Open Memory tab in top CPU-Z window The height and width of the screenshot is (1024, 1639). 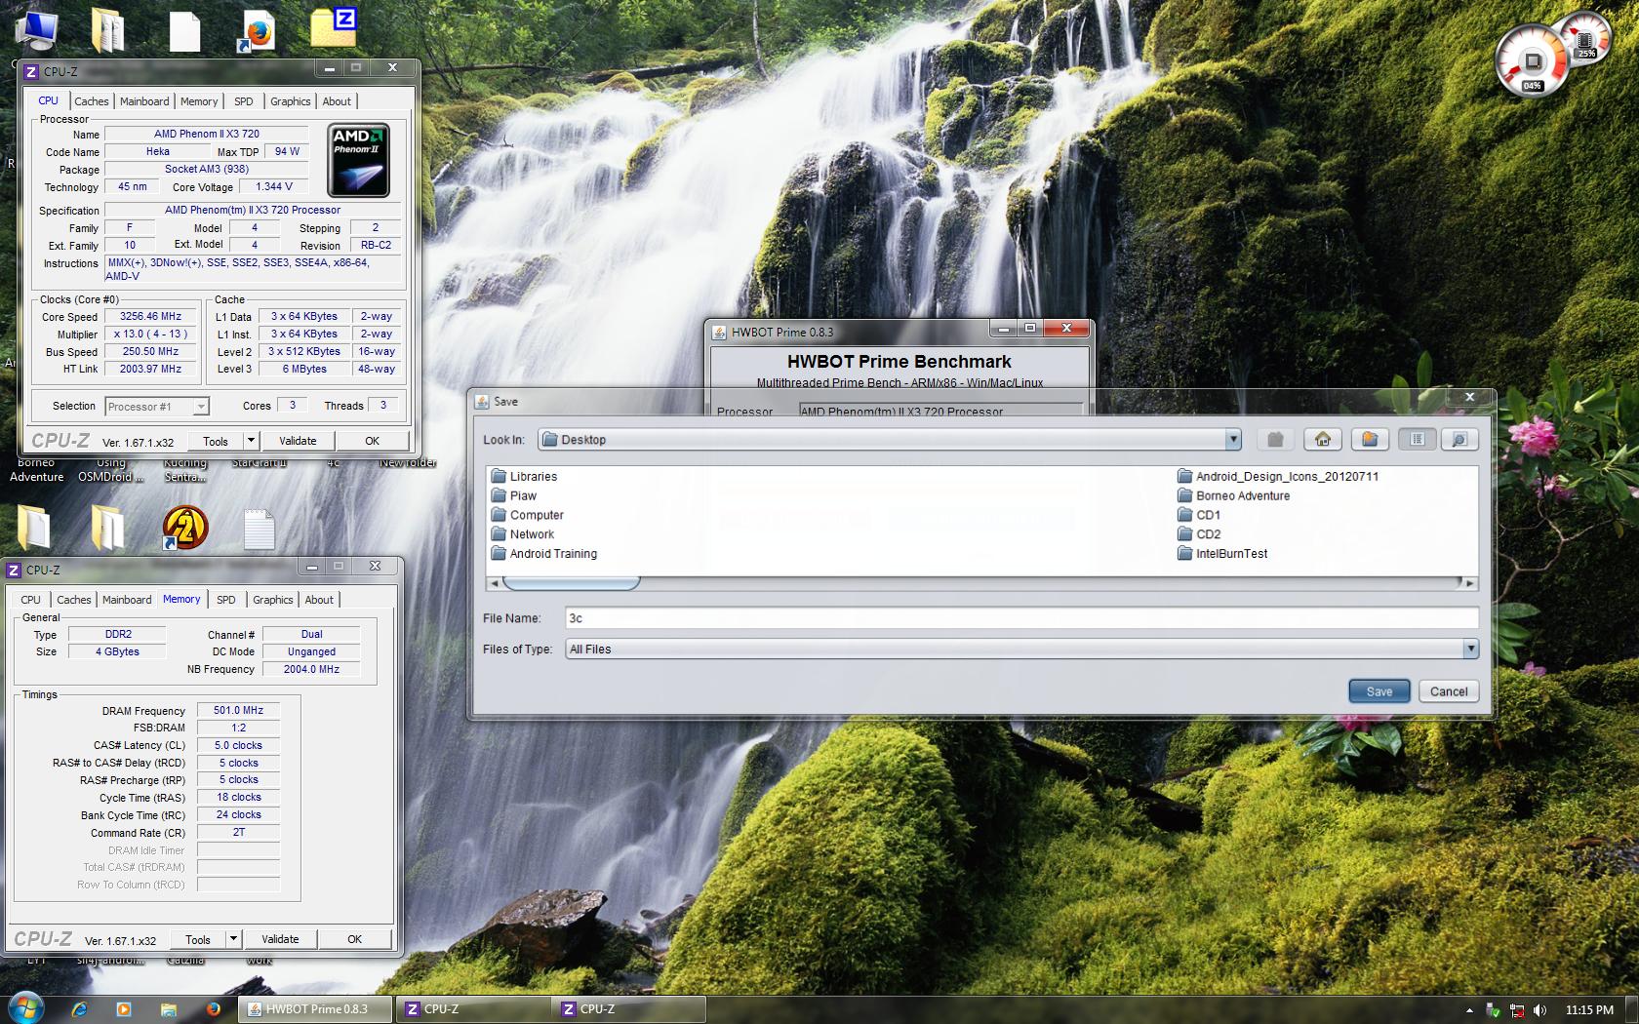(199, 101)
